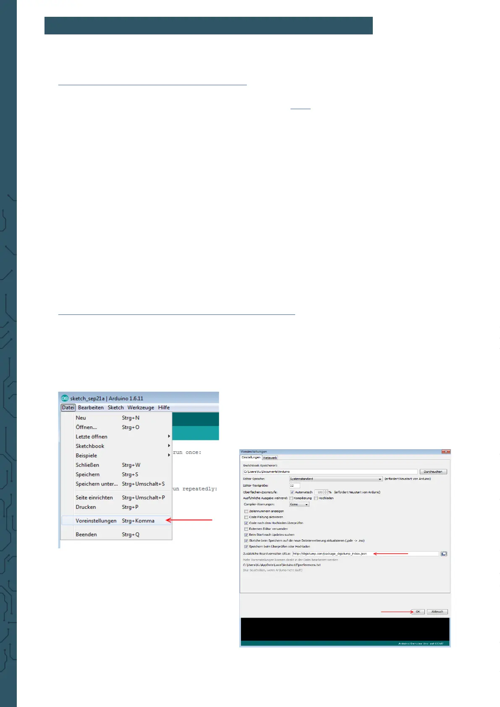The width and height of the screenshot is (500, 707).
Task: Uncheck Beim Start nach Updates suchen
Action: (246, 535)
